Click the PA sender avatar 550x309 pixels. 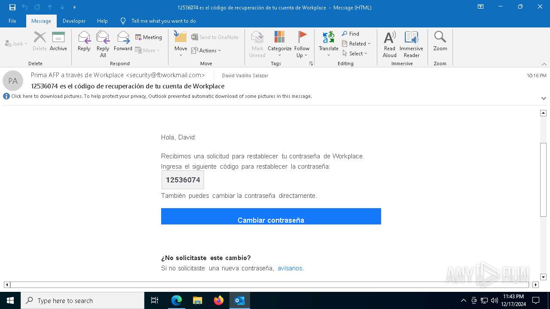pos(13,81)
